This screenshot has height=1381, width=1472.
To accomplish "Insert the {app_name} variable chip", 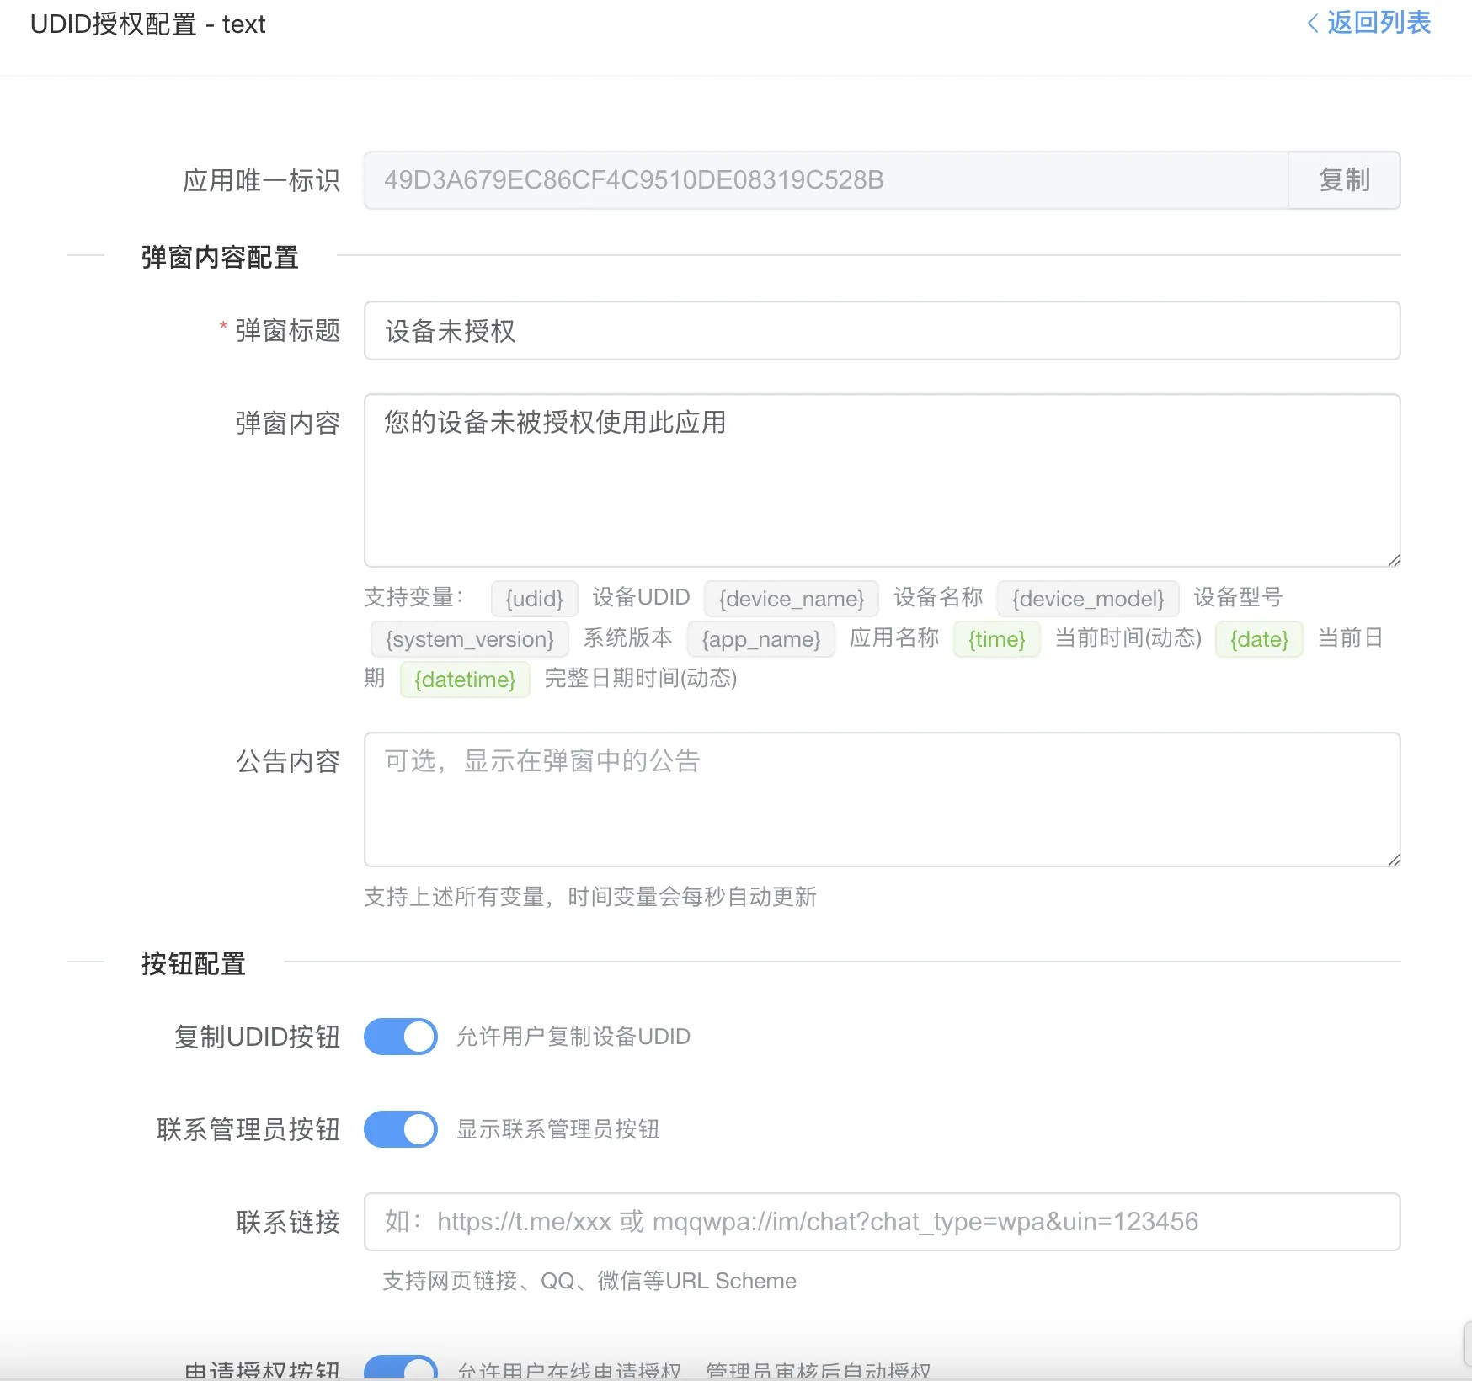I will coord(760,639).
